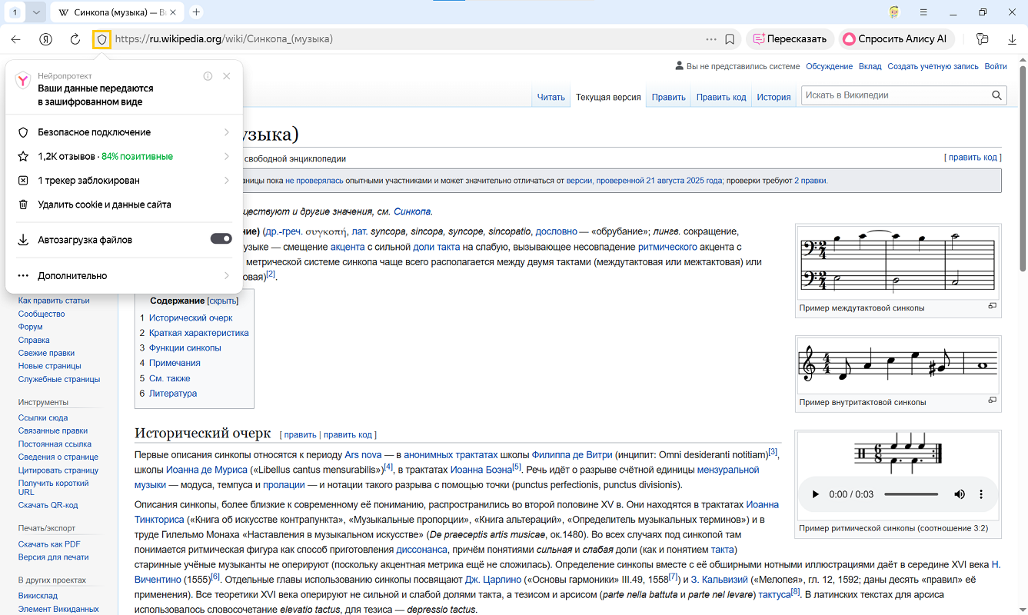Play the rhythmic syncopation audio sample

[x=815, y=494]
